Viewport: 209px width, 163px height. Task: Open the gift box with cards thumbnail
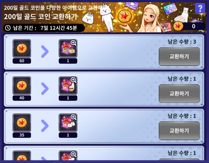click(x=68, y=48)
